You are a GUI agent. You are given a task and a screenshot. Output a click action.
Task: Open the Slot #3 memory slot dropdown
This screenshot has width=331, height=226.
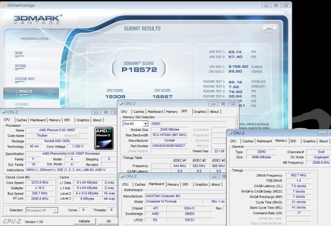[145, 124]
